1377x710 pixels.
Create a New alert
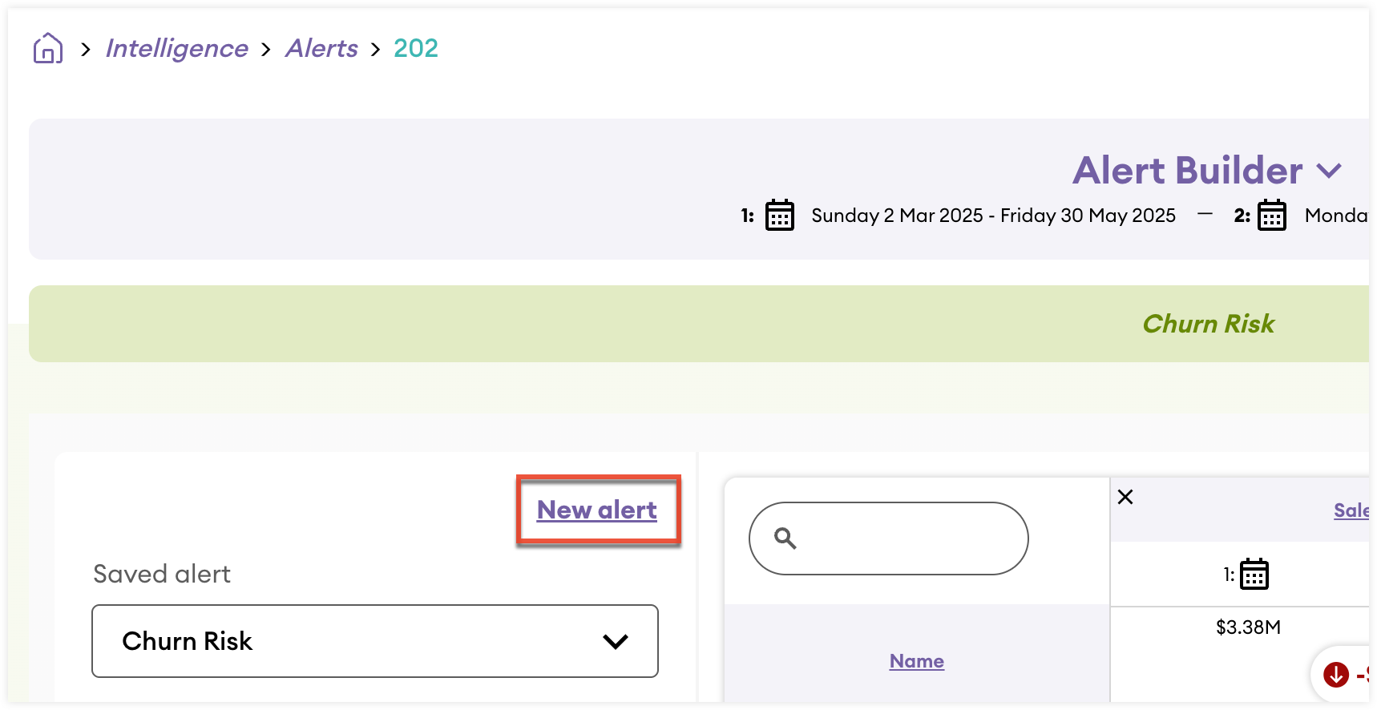pos(597,510)
